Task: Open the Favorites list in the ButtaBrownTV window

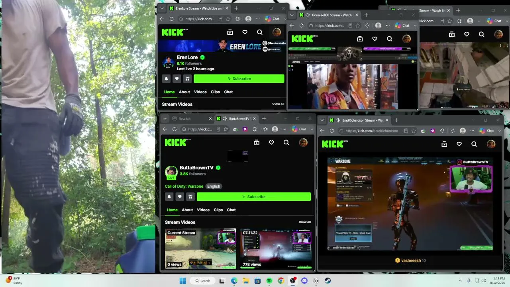Action: [265, 129]
